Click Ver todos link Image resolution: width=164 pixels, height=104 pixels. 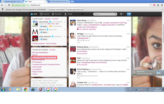tap(55, 19)
